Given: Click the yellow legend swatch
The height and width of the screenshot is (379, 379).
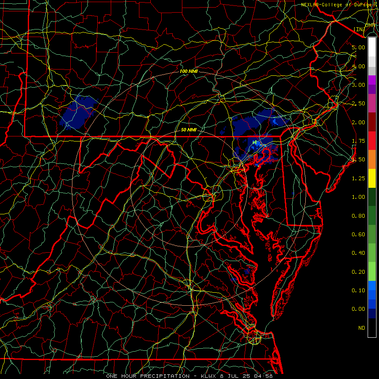Looking at the screenshot, I should 372,178.
